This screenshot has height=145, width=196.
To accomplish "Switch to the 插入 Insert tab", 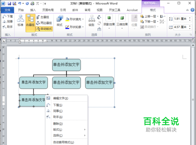I will (x=33, y=10).
